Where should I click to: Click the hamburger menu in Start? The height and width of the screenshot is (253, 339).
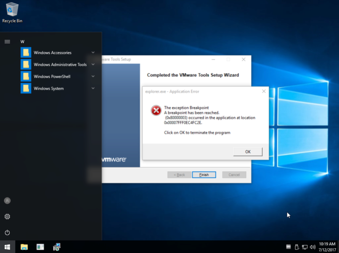coord(7,41)
